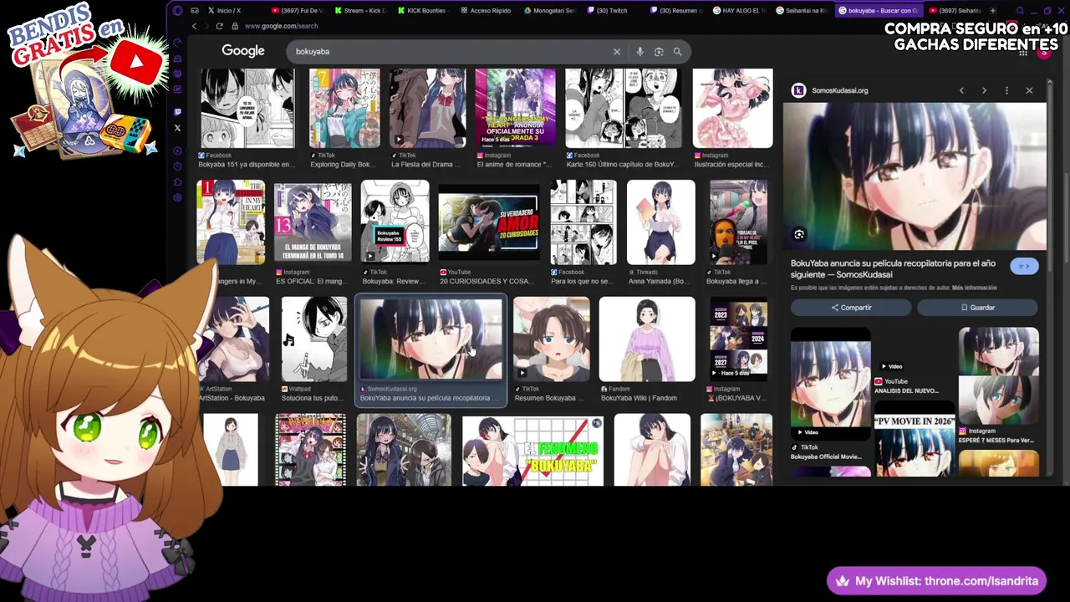Clear the bokuyaba search query
1070x602 pixels.
(617, 52)
